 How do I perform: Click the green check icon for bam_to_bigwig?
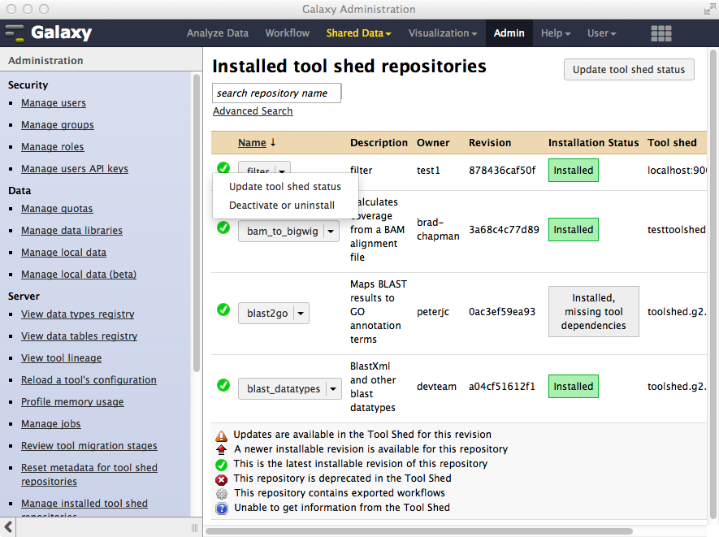click(223, 227)
